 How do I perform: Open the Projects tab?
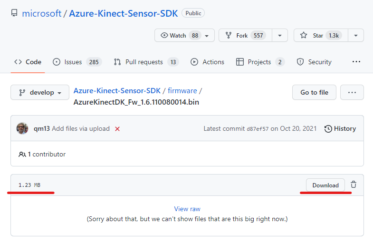pos(260,62)
